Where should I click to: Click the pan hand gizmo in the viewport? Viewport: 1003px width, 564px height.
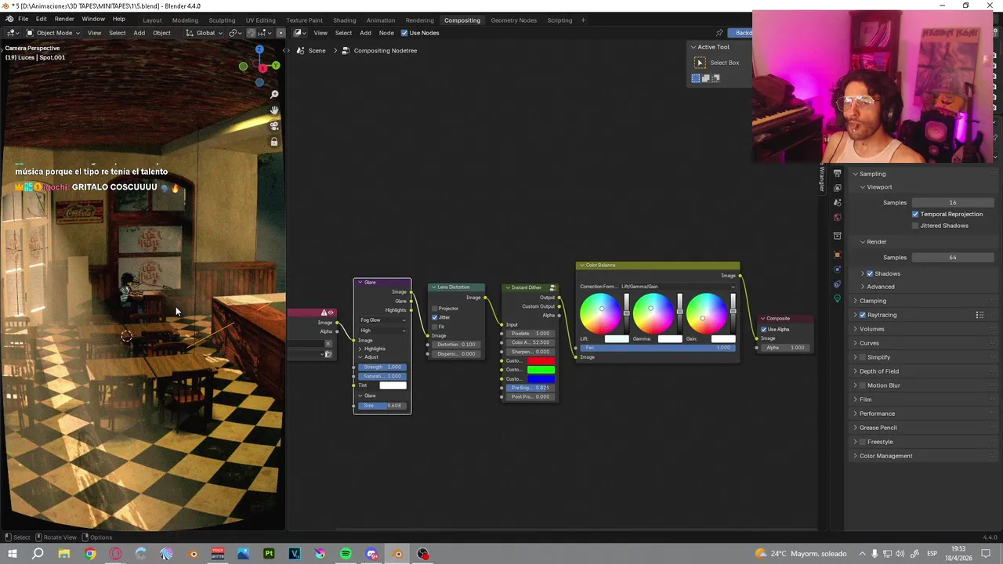274,110
